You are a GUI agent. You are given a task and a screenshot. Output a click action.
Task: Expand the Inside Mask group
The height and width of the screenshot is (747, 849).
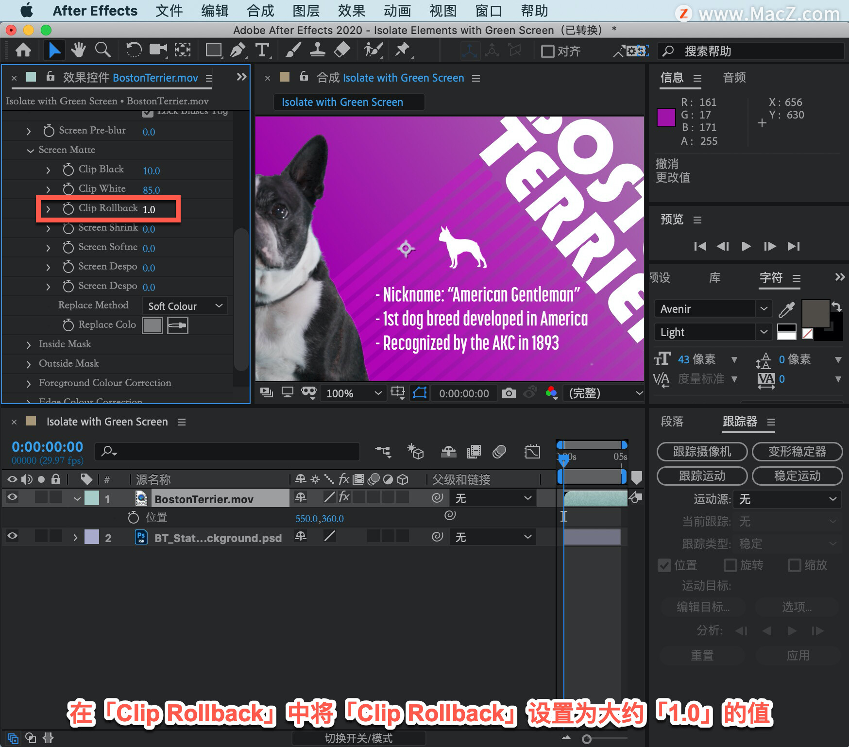[x=29, y=345]
